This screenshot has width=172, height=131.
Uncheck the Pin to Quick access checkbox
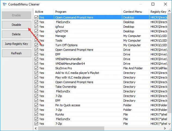(36, 105)
